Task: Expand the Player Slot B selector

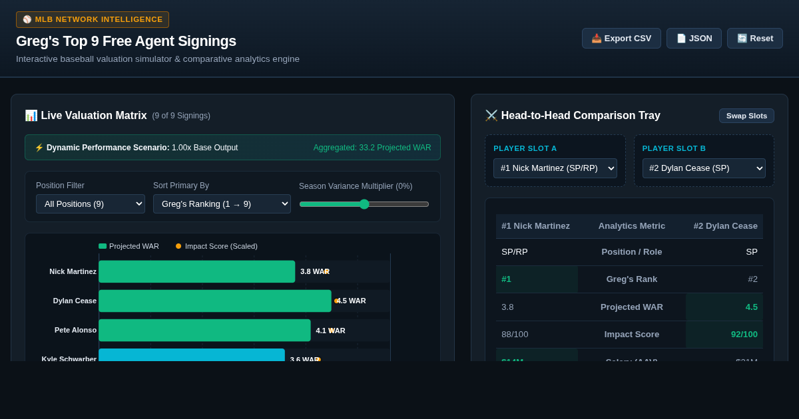Action: [704, 168]
